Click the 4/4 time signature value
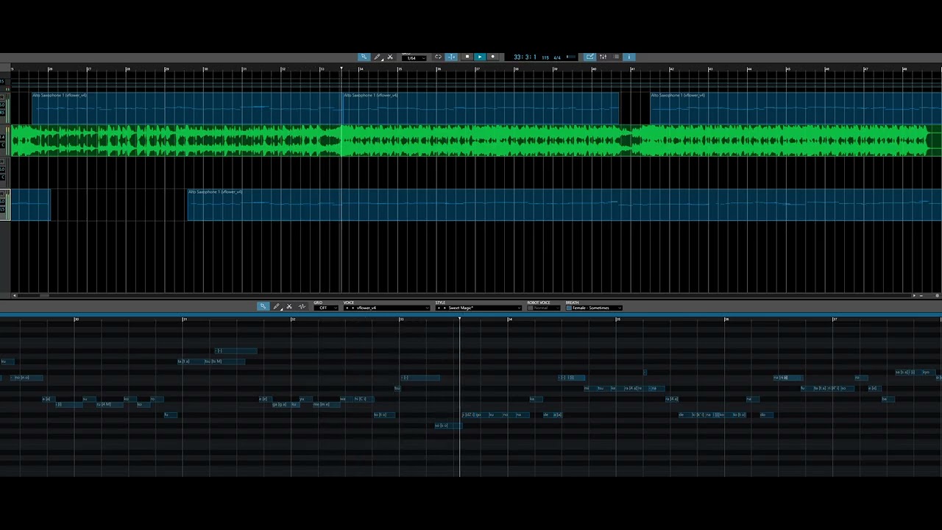The width and height of the screenshot is (942, 530). [557, 57]
